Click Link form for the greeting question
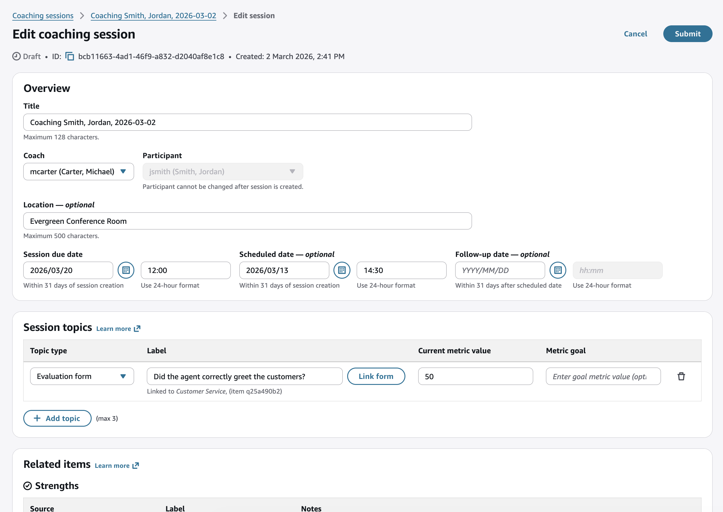Image resolution: width=723 pixels, height=512 pixels. 376,376
